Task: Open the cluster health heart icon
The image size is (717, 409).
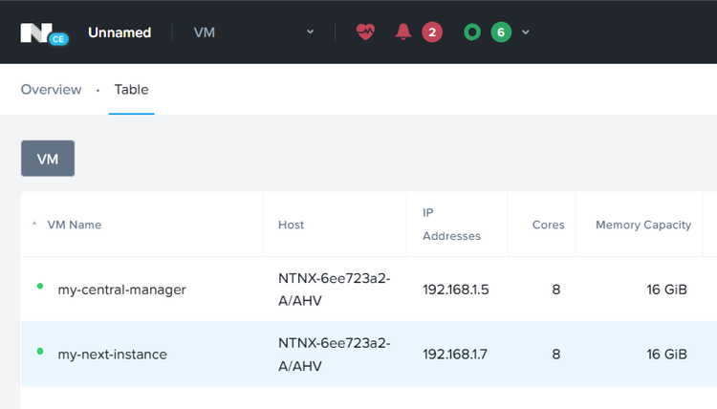Action: tap(365, 32)
